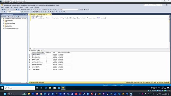
Task: Switch to the Результаты results tab
Action: tap(33, 51)
